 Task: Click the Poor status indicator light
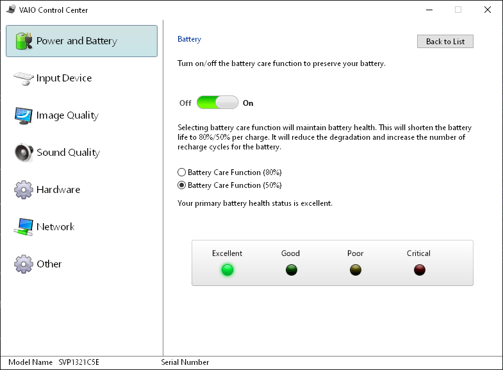(x=356, y=270)
